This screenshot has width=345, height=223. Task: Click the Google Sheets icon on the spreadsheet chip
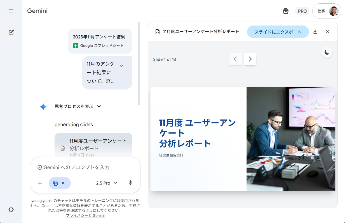76,45
